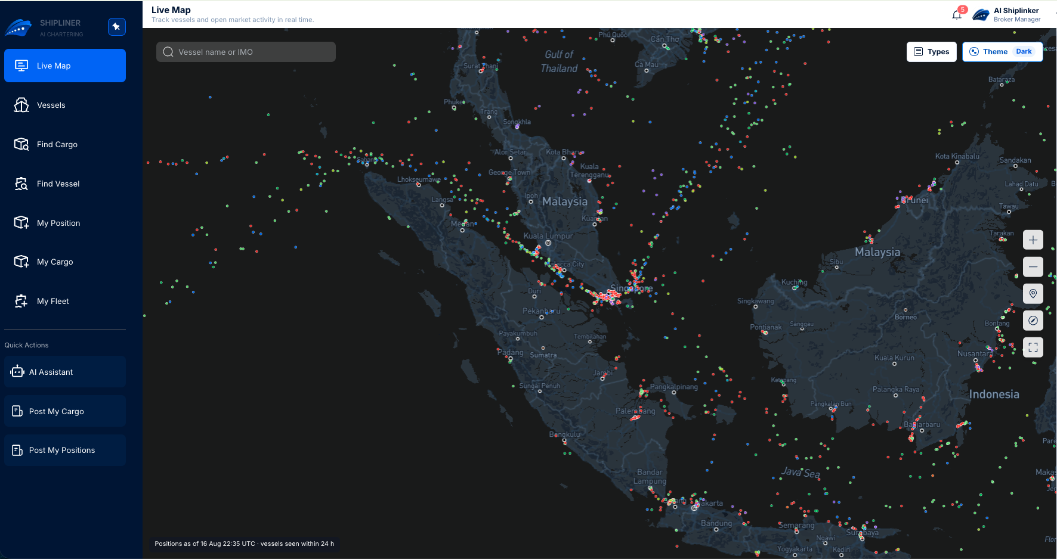
Task: Open My Fleet section
Action: [x=65, y=301]
